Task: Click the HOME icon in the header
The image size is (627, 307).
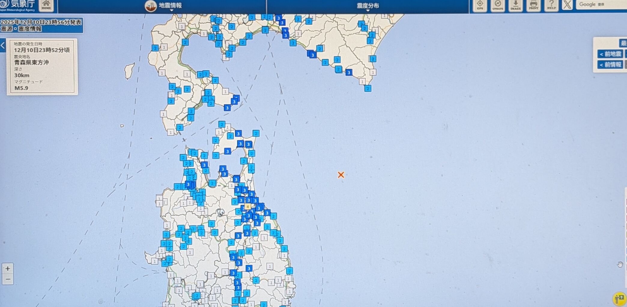Action: pyautogui.click(x=46, y=6)
